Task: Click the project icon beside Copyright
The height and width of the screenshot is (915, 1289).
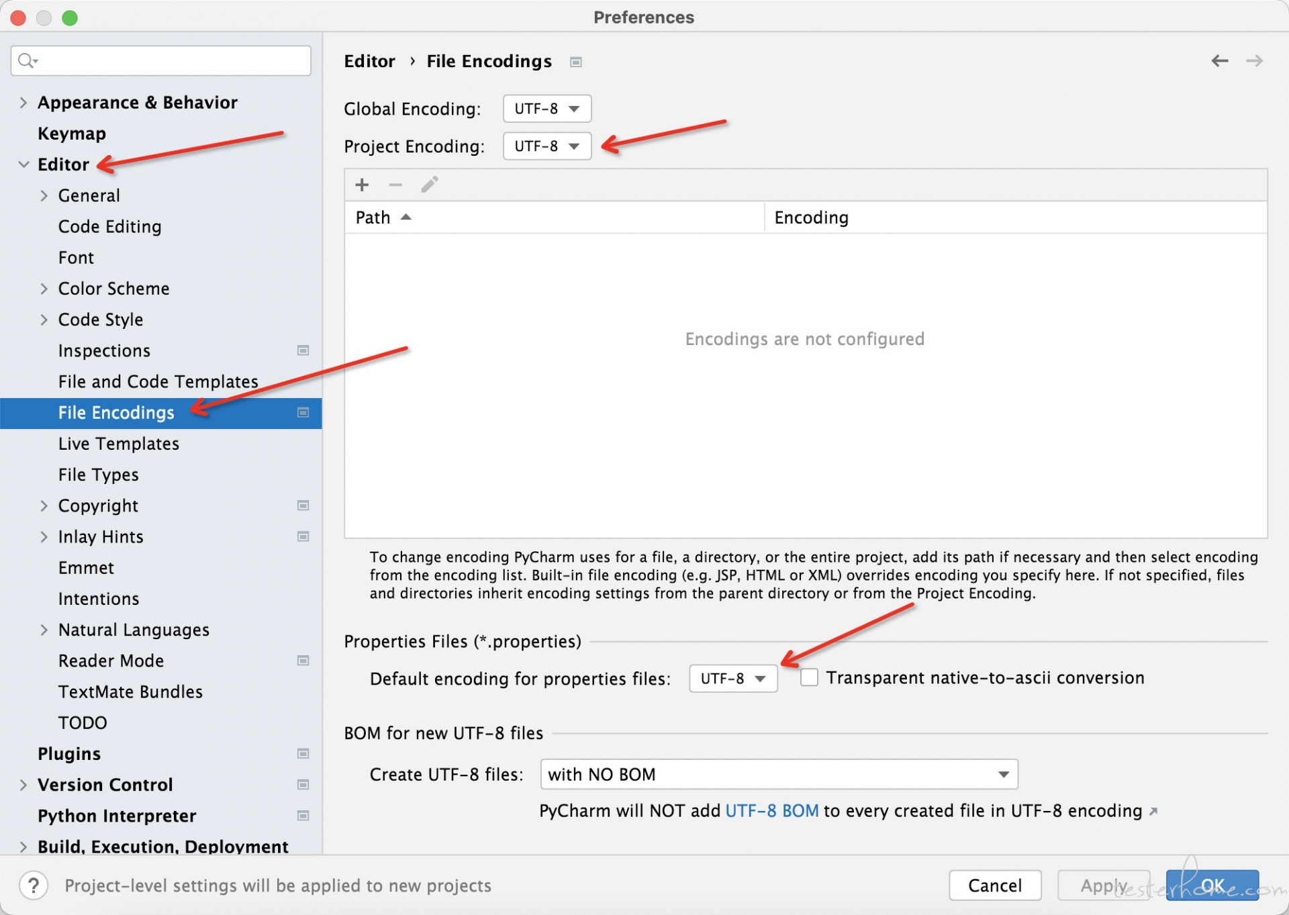Action: coord(303,505)
